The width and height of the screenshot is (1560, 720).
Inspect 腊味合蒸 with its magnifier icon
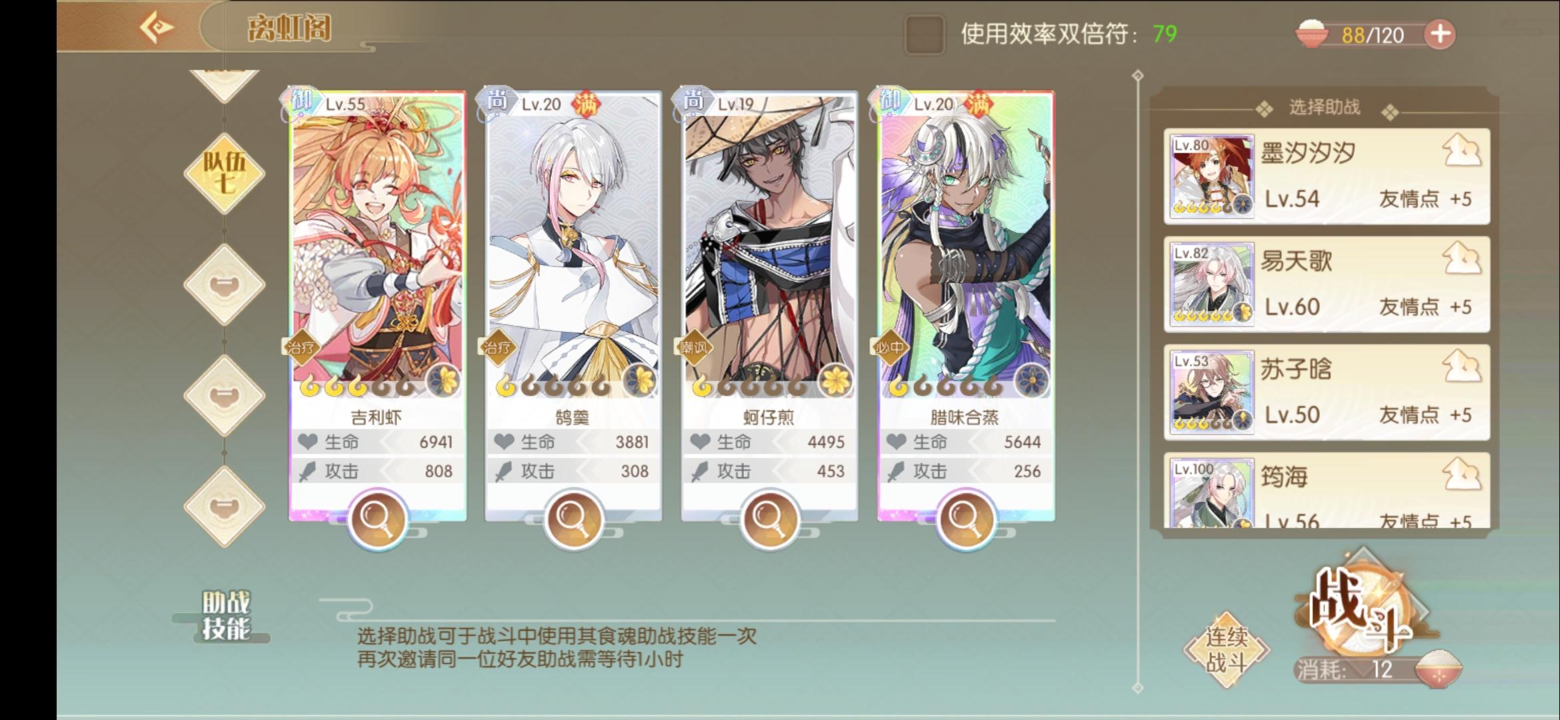(965, 519)
